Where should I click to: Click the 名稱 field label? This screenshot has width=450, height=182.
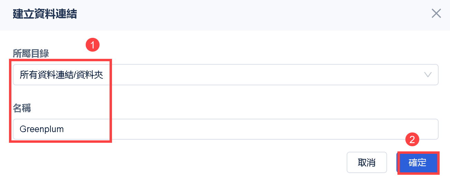point(22,108)
